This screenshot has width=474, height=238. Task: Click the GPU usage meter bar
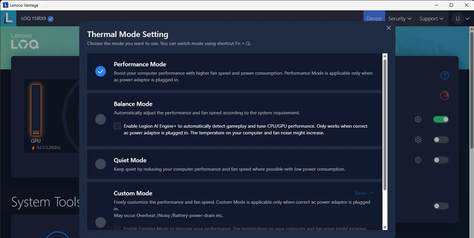point(36,110)
